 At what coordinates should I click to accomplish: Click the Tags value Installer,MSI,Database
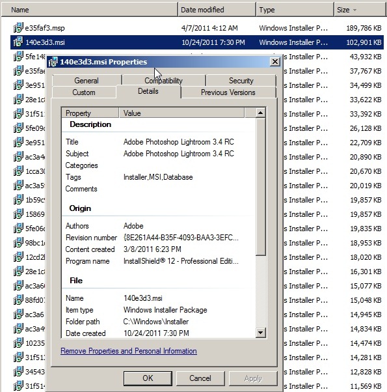click(158, 177)
